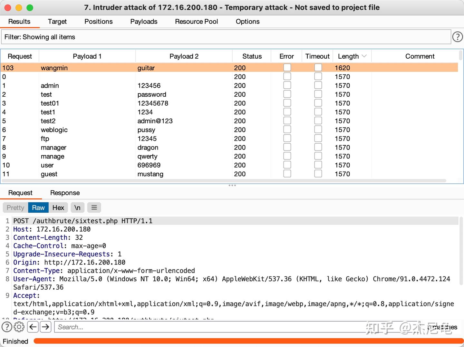464x347 pixels.
Task: Go to next search match arrow
Action: pos(46,327)
